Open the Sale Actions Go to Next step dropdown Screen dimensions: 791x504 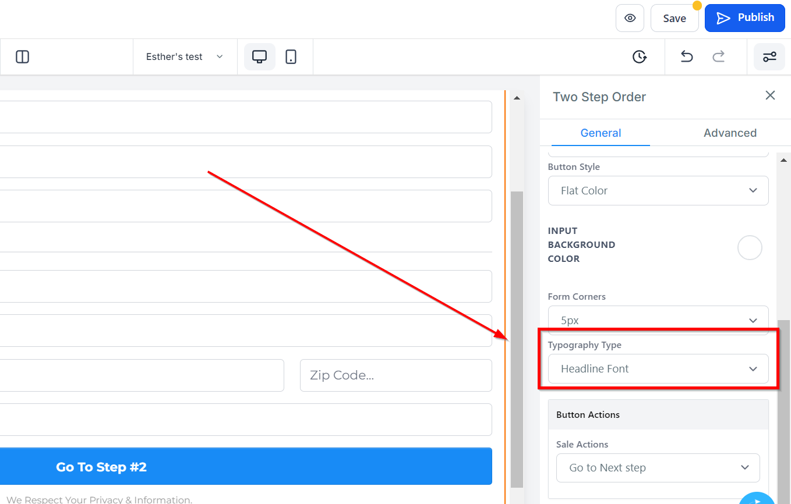(658, 468)
